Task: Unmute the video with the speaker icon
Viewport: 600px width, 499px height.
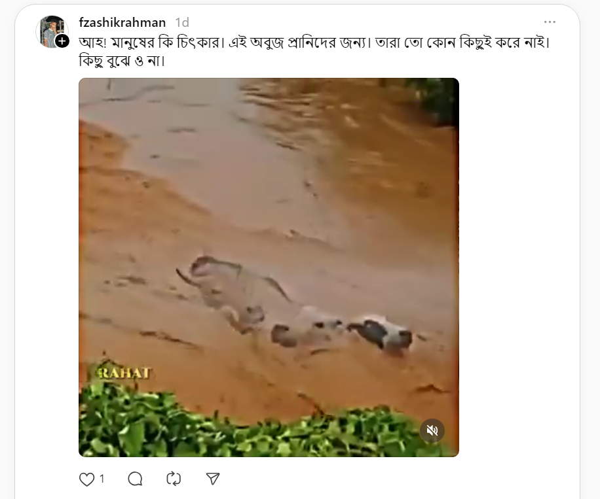Action: (432, 430)
